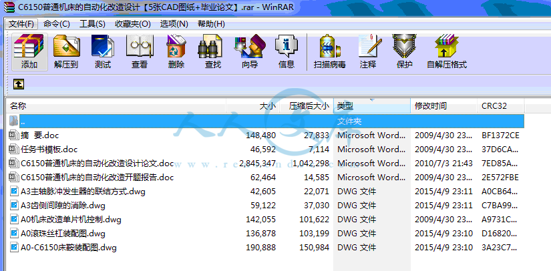This screenshot has width=551, height=271.
Task: Sort by the 类型 column header
Action: point(372,105)
